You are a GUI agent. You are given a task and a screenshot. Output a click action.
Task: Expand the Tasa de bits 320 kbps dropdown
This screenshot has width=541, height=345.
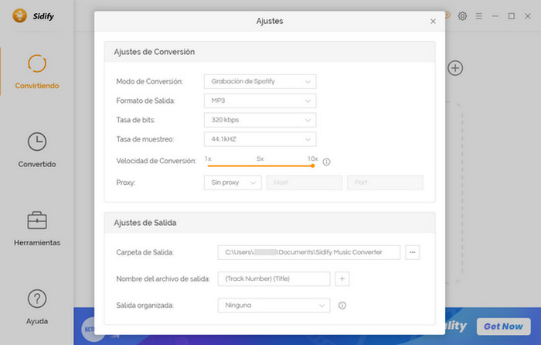pyautogui.click(x=260, y=120)
